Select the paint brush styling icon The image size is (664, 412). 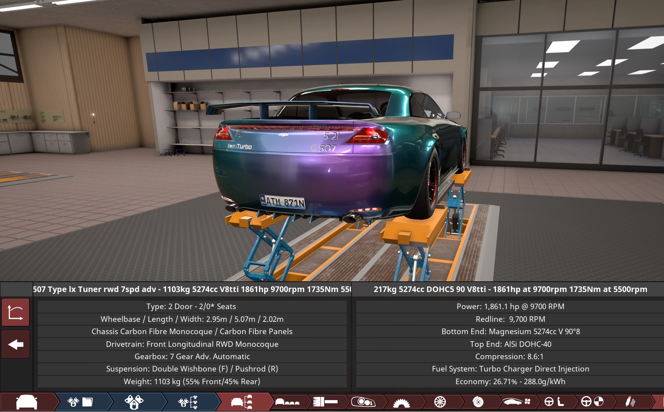coord(324,402)
